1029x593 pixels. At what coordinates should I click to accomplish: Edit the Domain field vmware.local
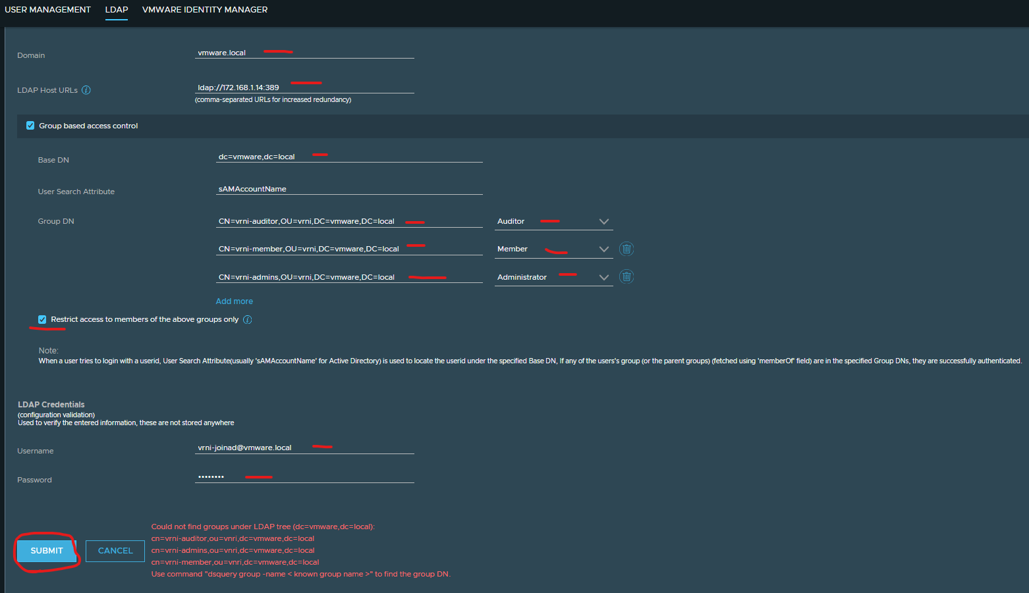[x=304, y=53]
